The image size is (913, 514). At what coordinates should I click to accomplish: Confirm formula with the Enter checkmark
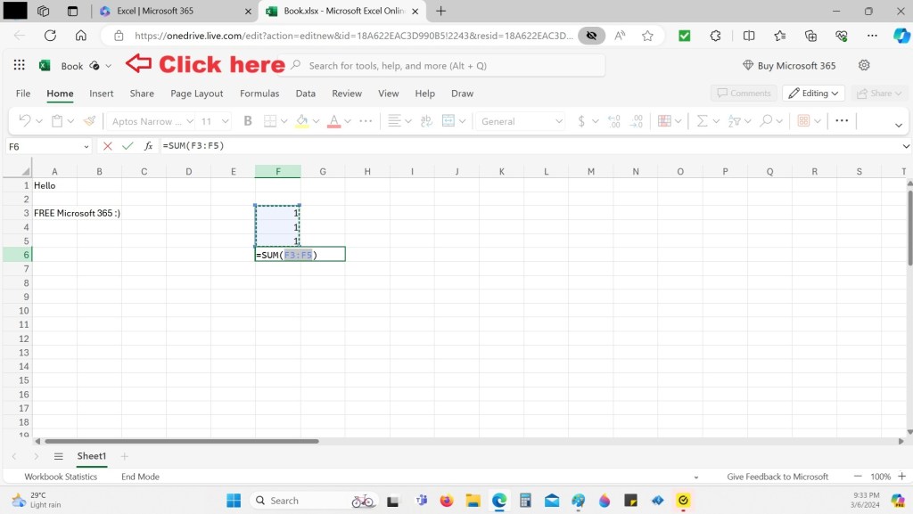(127, 146)
